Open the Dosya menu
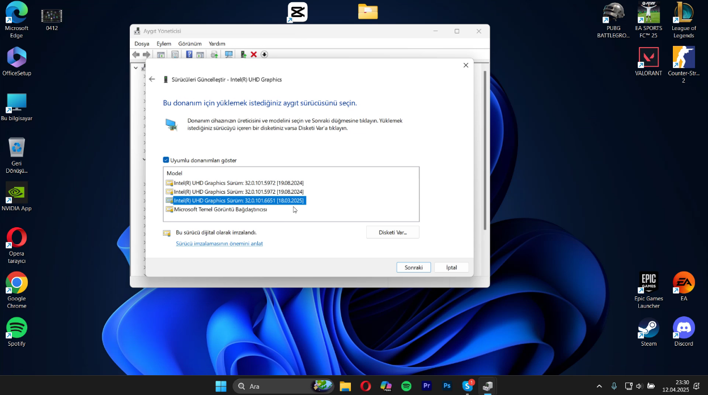Image resolution: width=708 pixels, height=395 pixels. 142,44
